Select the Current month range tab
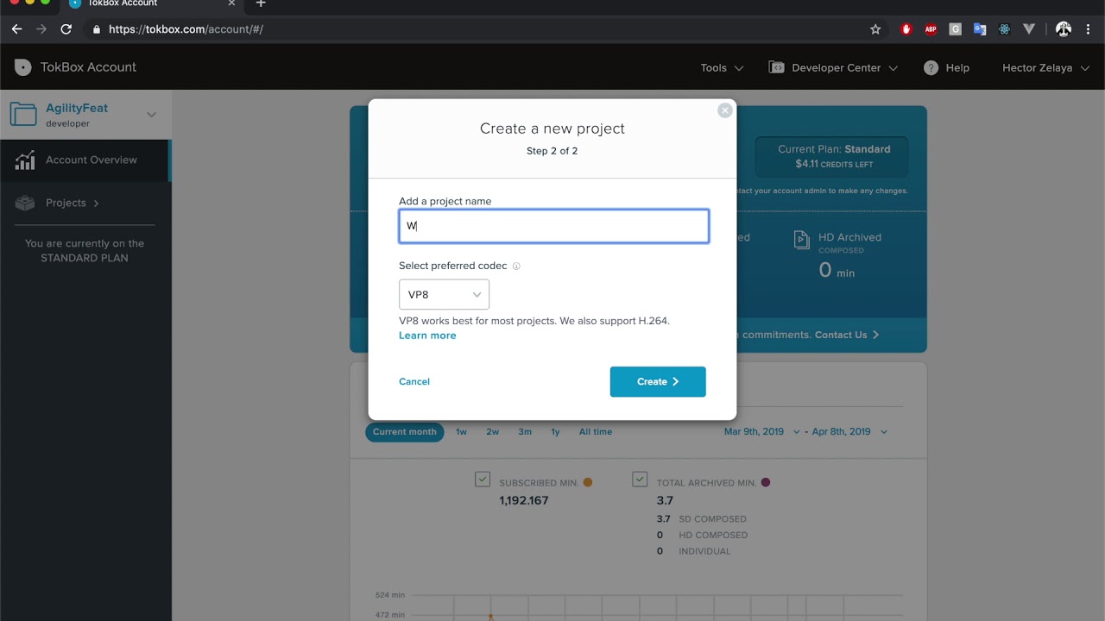This screenshot has width=1105, height=621. [404, 432]
